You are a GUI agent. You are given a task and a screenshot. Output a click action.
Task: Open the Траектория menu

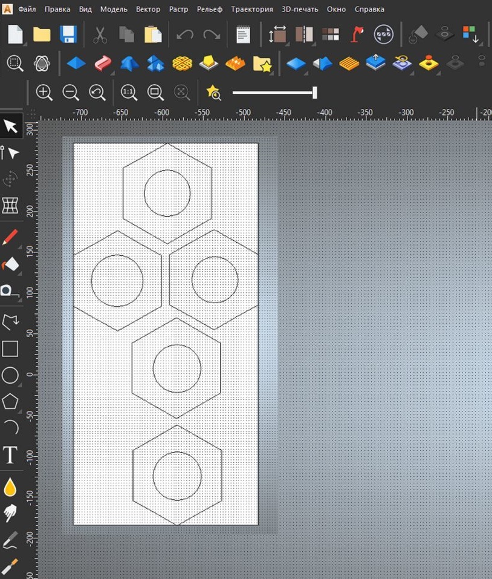tap(252, 10)
